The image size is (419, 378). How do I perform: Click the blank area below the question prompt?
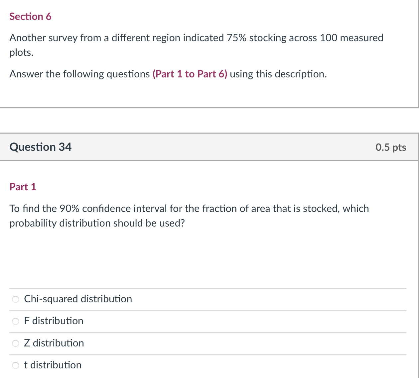(x=209, y=259)
